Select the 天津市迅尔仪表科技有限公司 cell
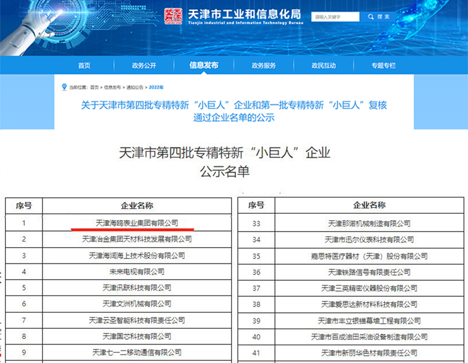Viewport: 468px width, 363px height. [x=370, y=239]
